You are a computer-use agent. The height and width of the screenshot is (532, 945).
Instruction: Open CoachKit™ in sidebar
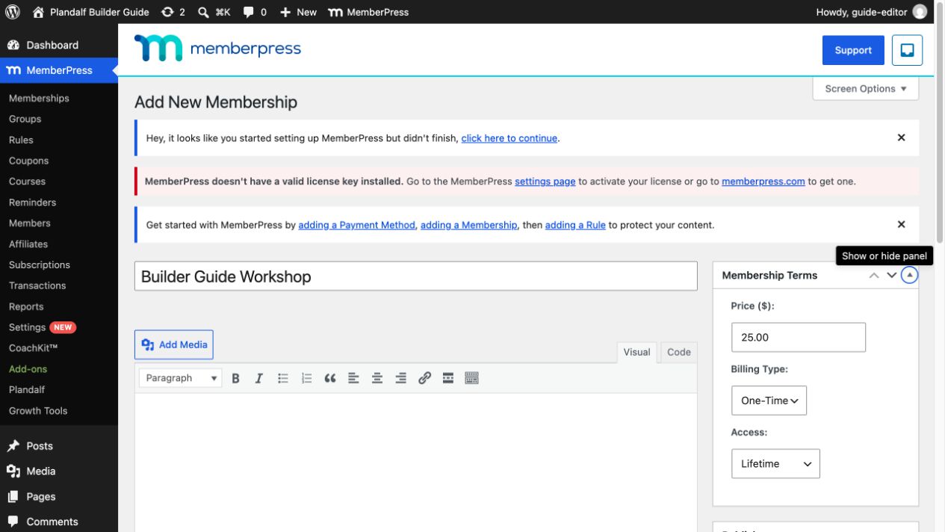(x=34, y=348)
